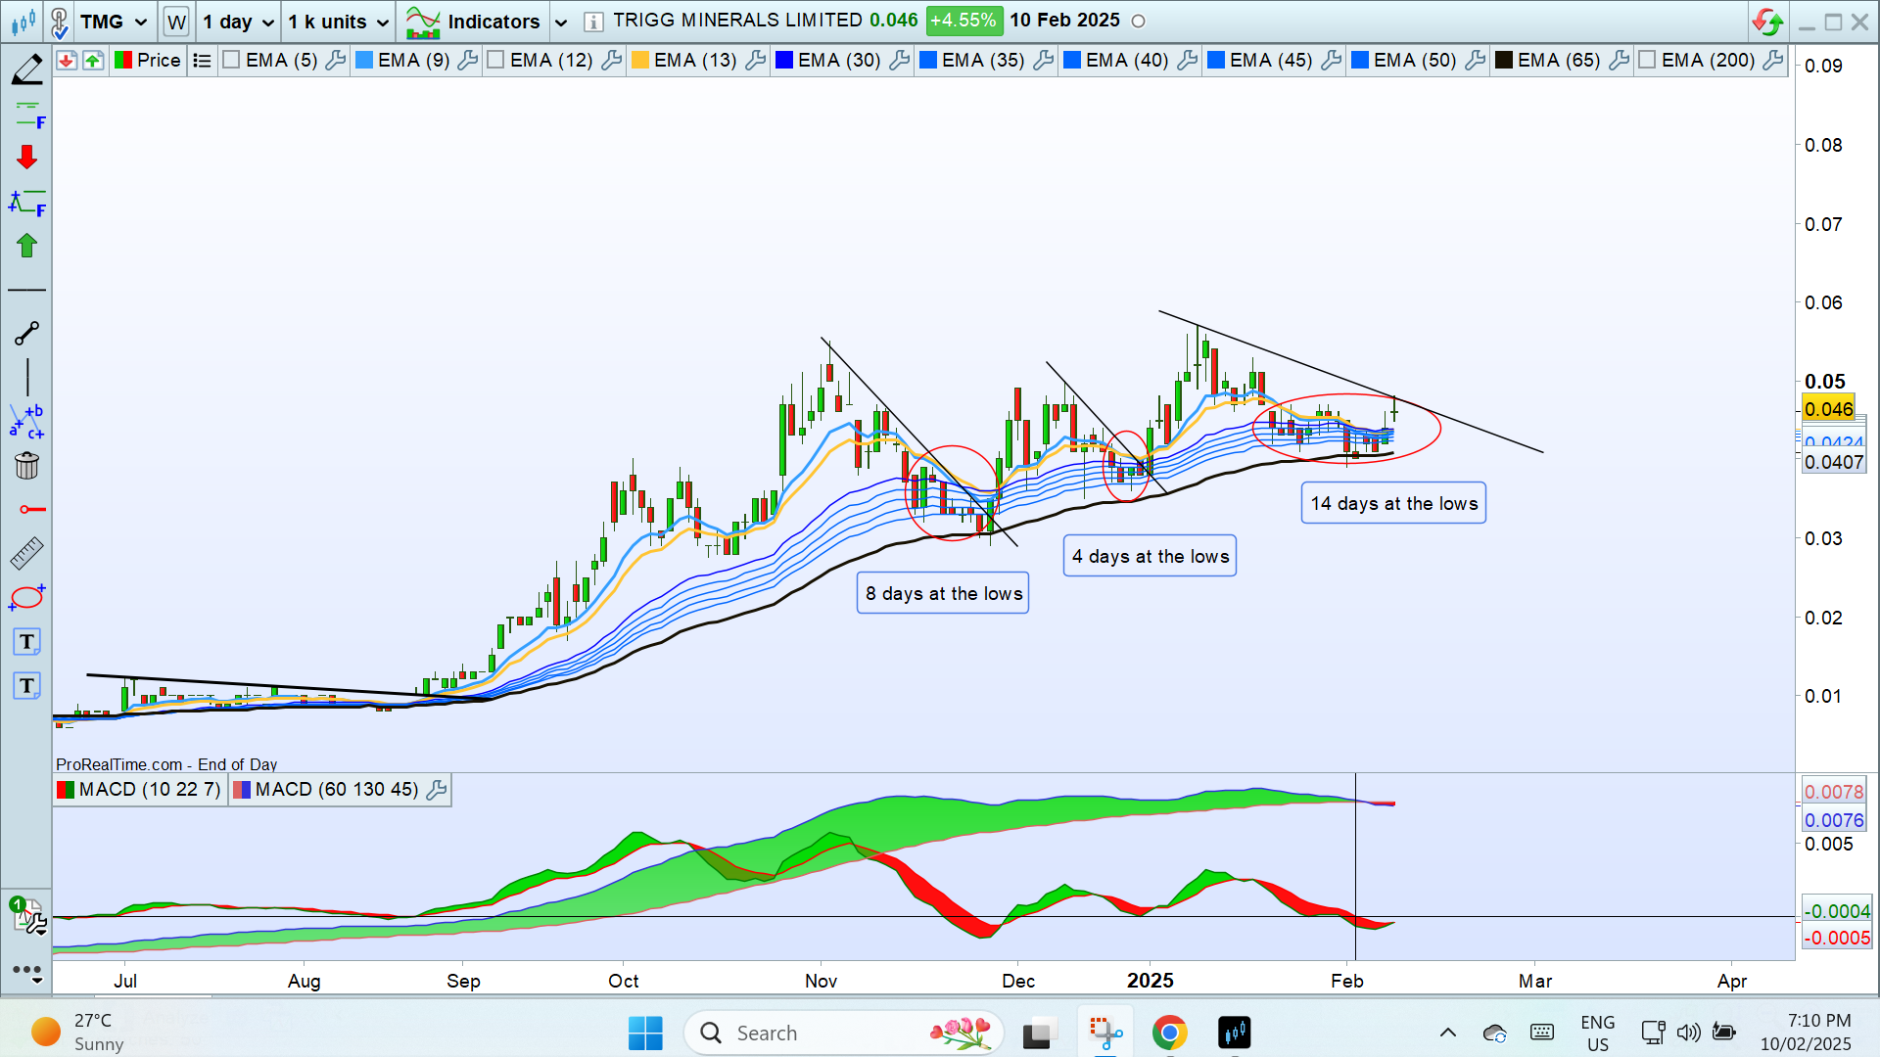Image resolution: width=1880 pixels, height=1057 pixels.
Task: Click the 10 Feb 2025 date text
Action: [1064, 21]
